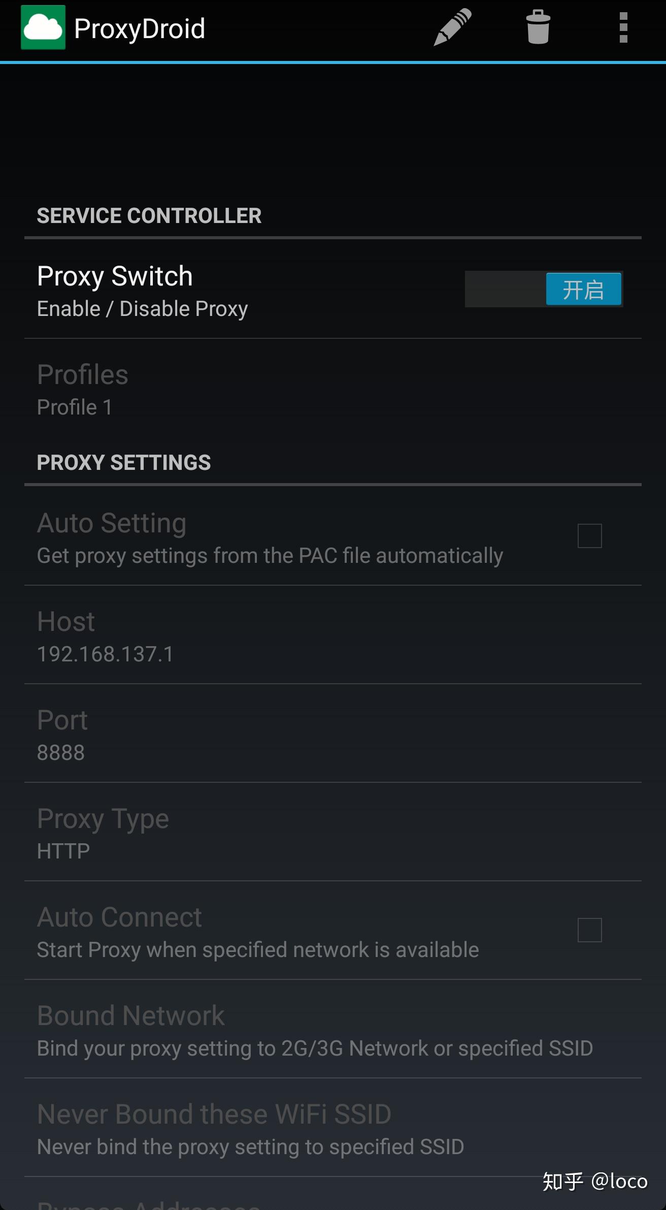Open the Proxy Type HTTP selector
The height and width of the screenshot is (1210, 666).
coord(333,832)
